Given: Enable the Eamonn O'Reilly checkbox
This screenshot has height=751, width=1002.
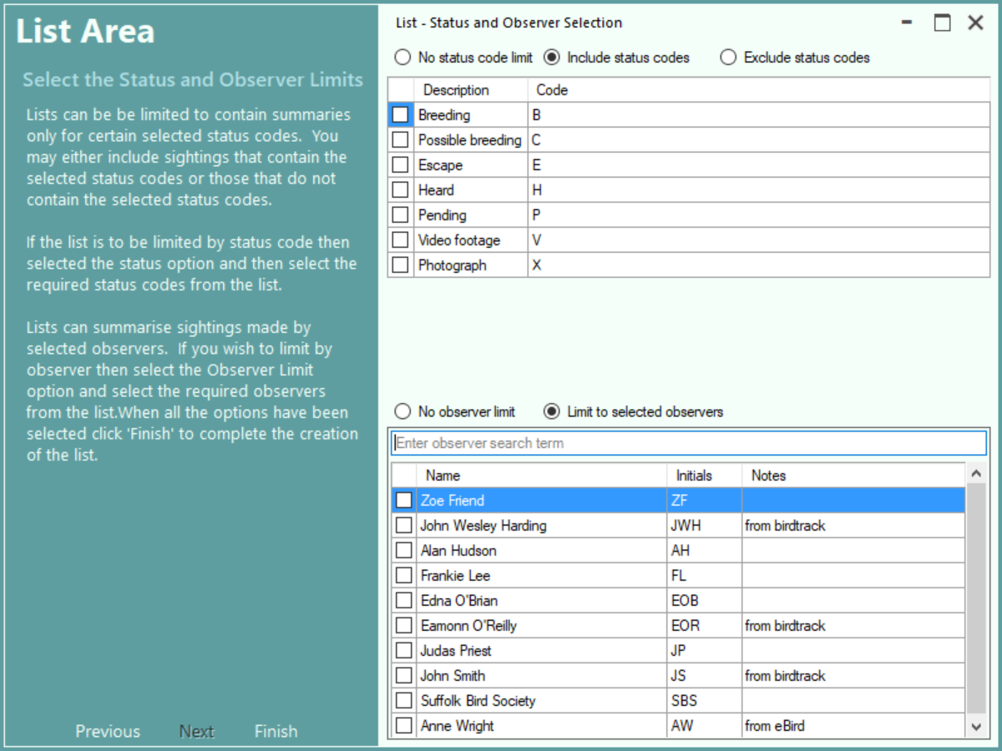Looking at the screenshot, I should [404, 626].
